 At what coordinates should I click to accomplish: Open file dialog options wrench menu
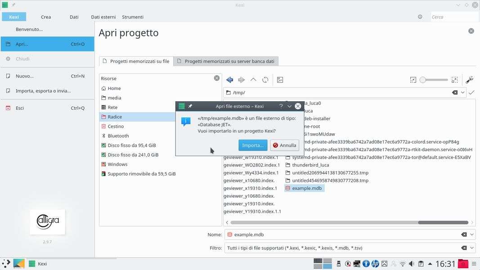[x=469, y=80]
